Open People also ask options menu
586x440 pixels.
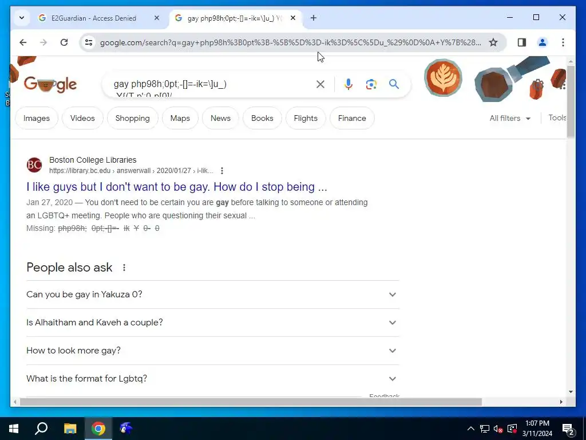tap(124, 268)
